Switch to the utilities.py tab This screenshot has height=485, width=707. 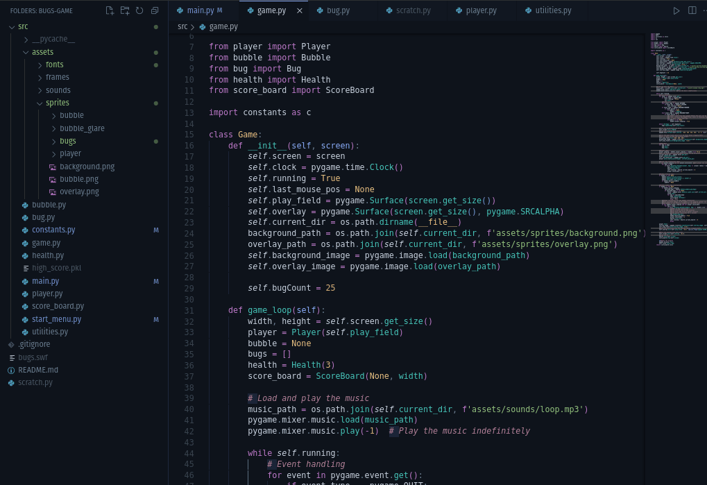pos(552,11)
